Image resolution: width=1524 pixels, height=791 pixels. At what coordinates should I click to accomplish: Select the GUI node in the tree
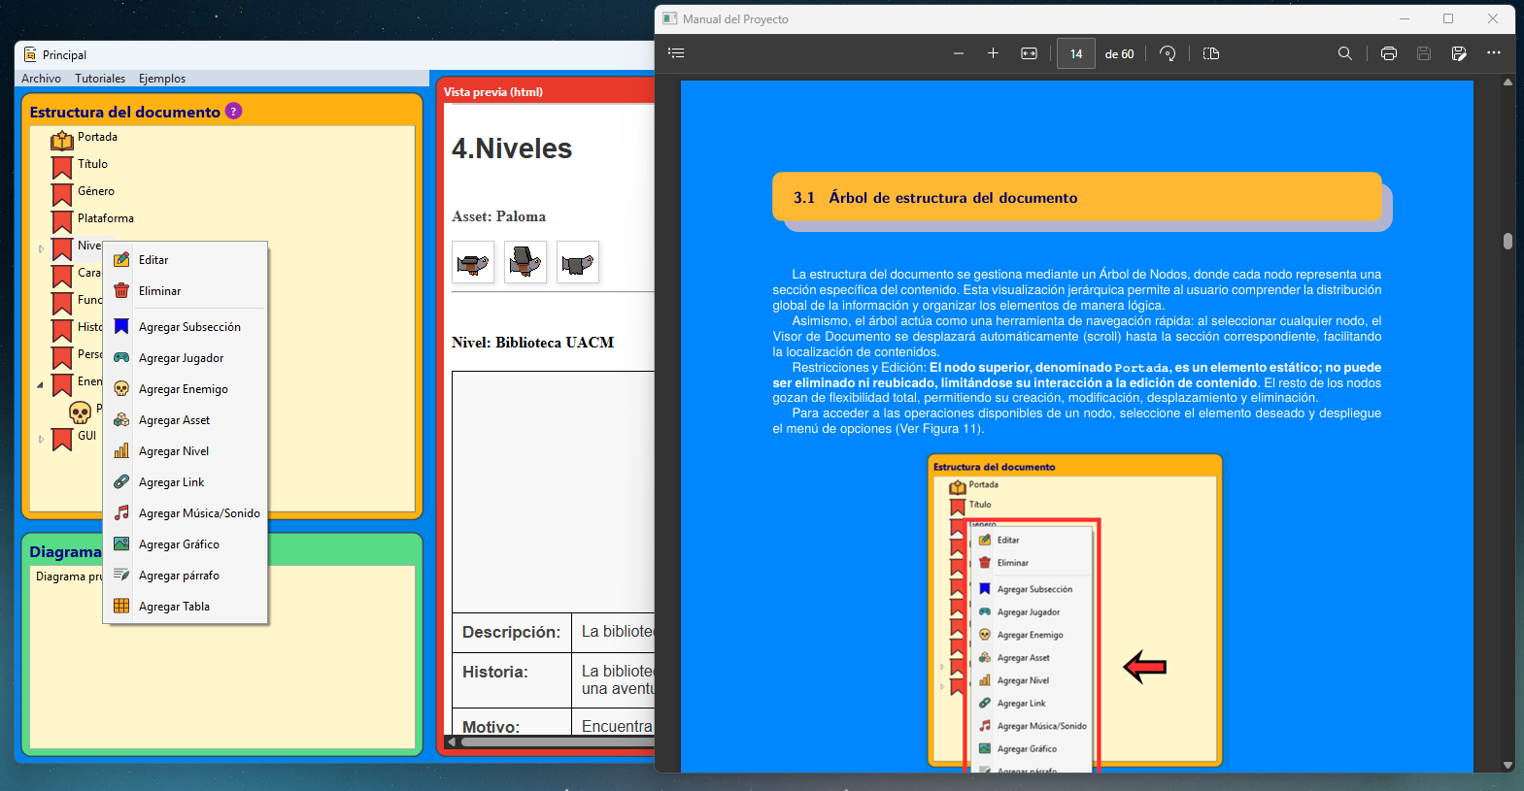point(87,436)
